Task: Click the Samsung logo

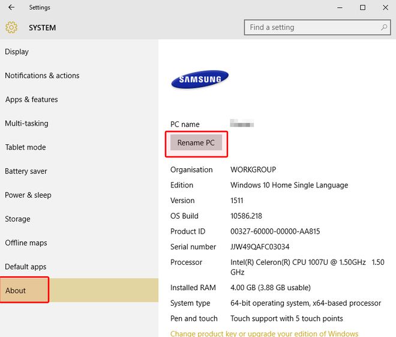Action: coord(200,79)
